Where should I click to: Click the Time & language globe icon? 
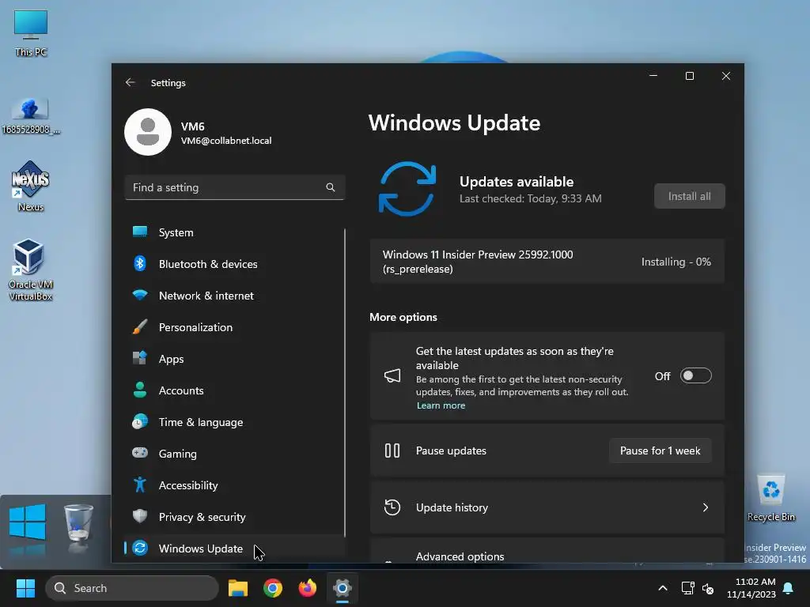[x=140, y=422]
